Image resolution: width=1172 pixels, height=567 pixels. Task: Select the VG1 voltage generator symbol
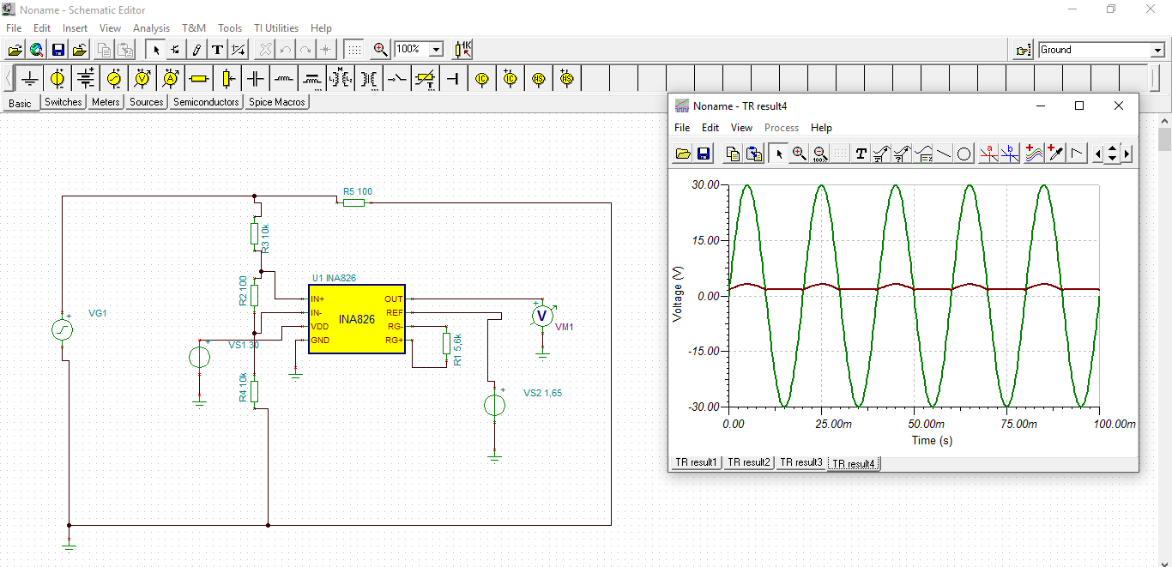point(62,329)
